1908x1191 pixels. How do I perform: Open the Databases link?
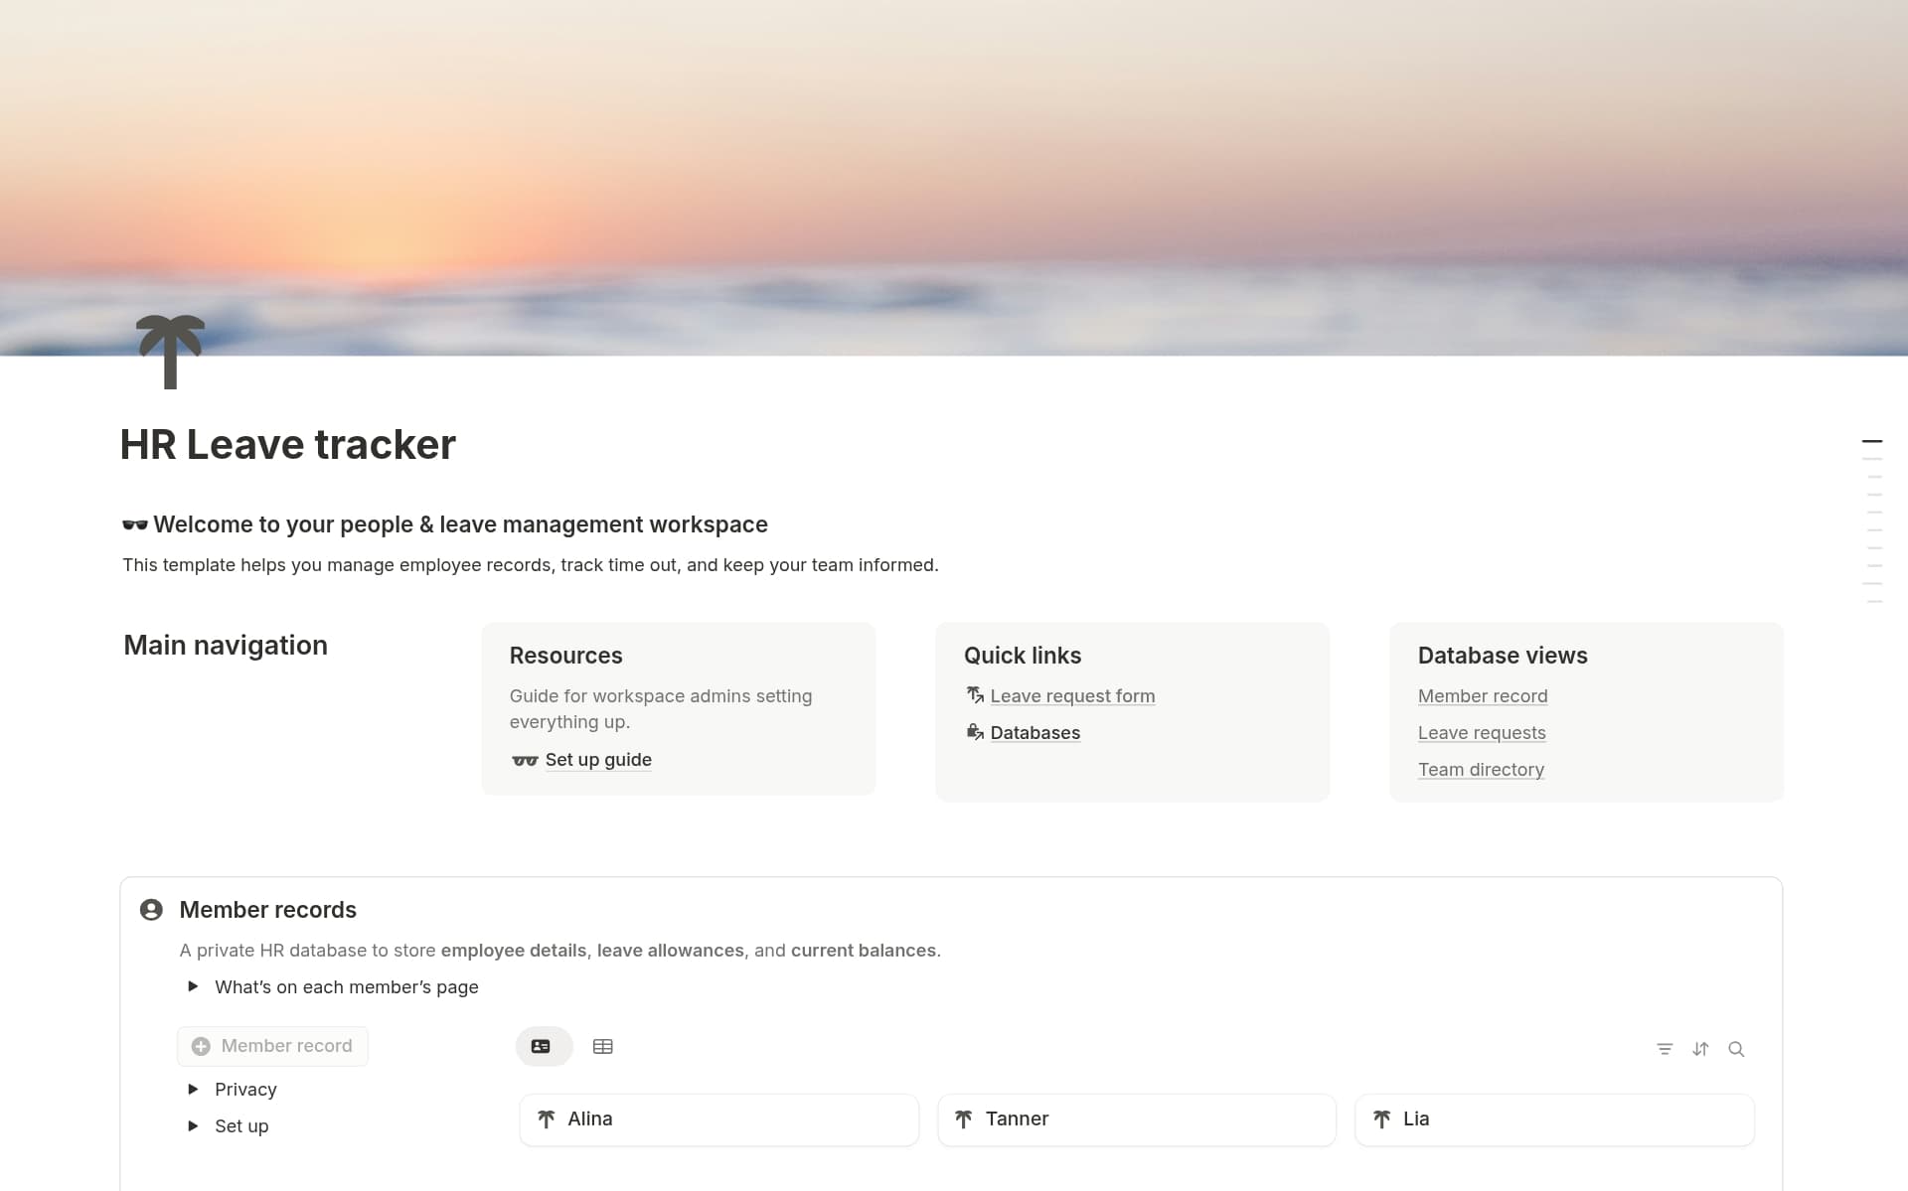pyautogui.click(x=1034, y=732)
